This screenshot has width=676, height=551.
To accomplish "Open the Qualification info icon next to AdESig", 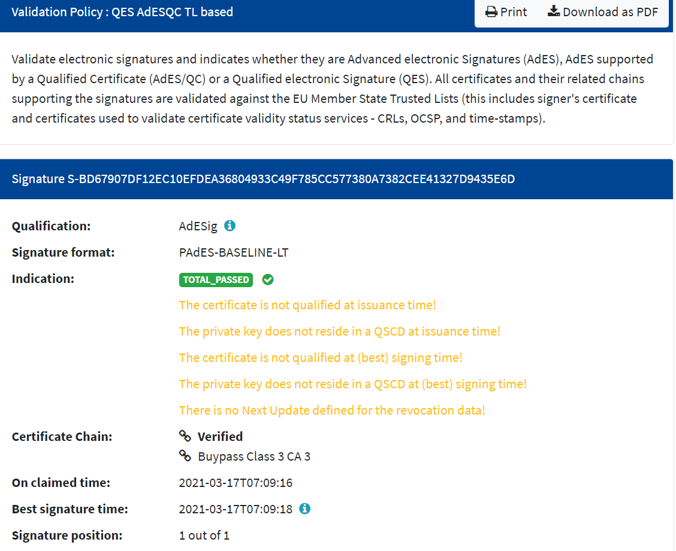I will pos(230,226).
